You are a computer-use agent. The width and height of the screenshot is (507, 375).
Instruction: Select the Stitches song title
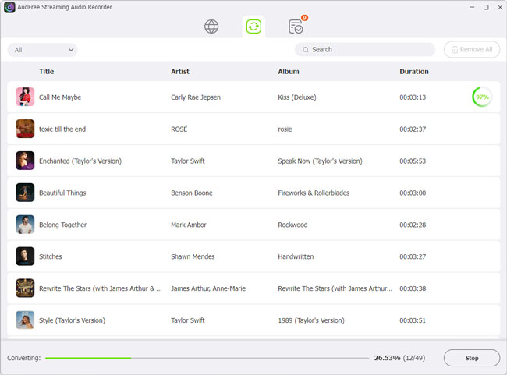tap(51, 256)
